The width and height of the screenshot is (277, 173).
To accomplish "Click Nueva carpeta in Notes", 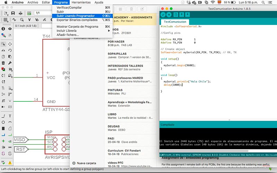I will pyautogui.click(x=84, y=163).
